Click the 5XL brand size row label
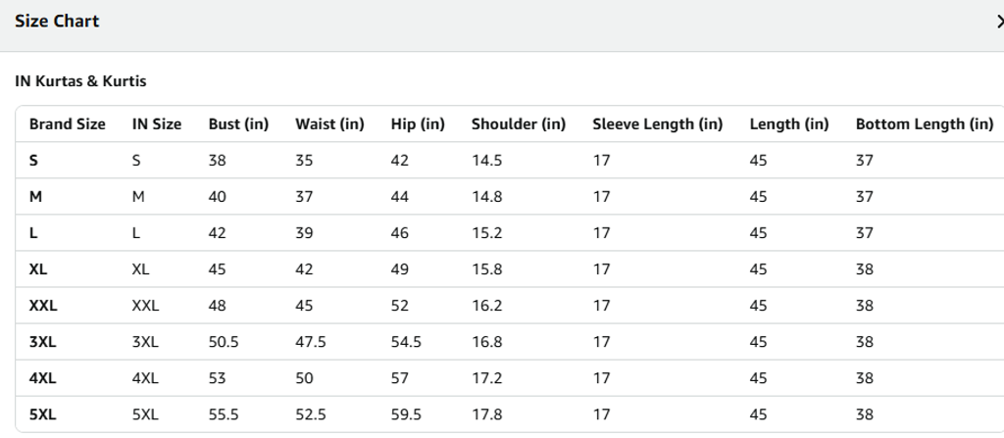The height and width of the screenshot is (438, 1004). [43, 414]
